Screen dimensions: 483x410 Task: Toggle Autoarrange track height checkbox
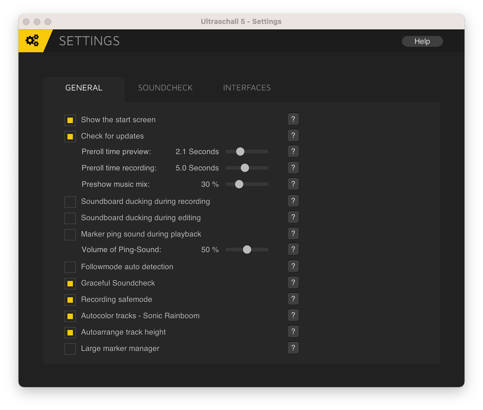tap(70, 333)
